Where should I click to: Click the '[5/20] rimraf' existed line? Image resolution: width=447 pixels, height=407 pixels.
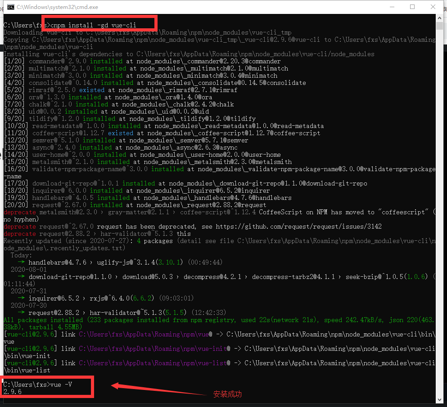pyautogui.click(x=121, y=90)
